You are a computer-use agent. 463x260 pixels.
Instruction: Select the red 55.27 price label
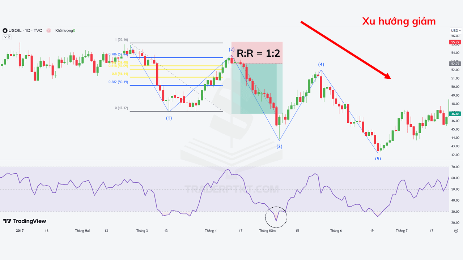tap(455, 42)
